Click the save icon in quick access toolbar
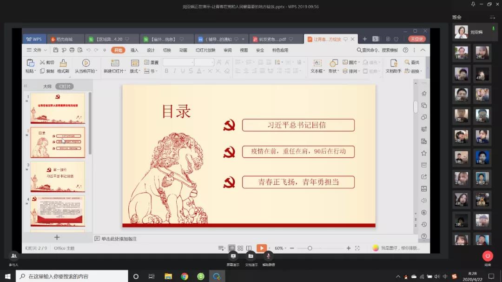 (56, 50)
